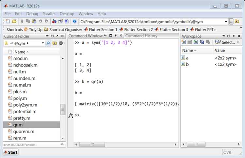This screenshot has height=158, width=245.
Task: Delete selected Workspace variable icon
Action: click(x=208, y=42)
